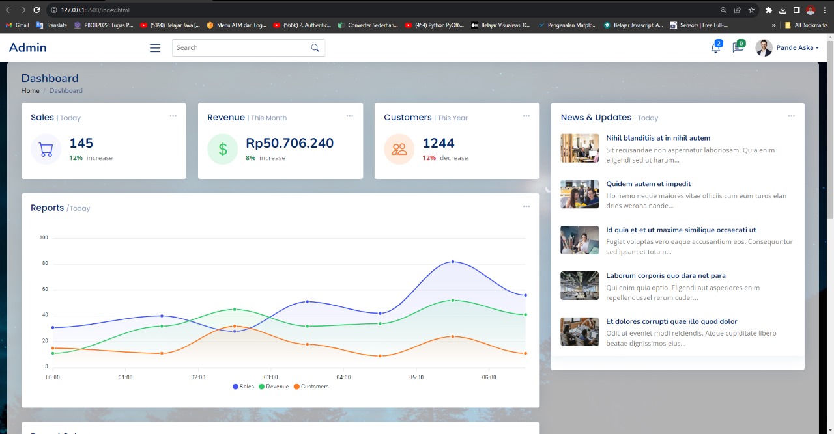Click the Revenue dollar sign icon

pos(223,150)
